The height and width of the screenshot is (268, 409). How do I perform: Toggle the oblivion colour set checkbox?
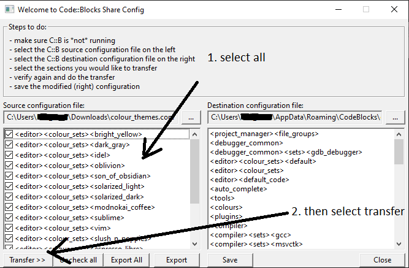coord(9,166)
